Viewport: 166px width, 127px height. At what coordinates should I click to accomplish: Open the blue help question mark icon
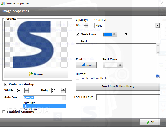158,76
